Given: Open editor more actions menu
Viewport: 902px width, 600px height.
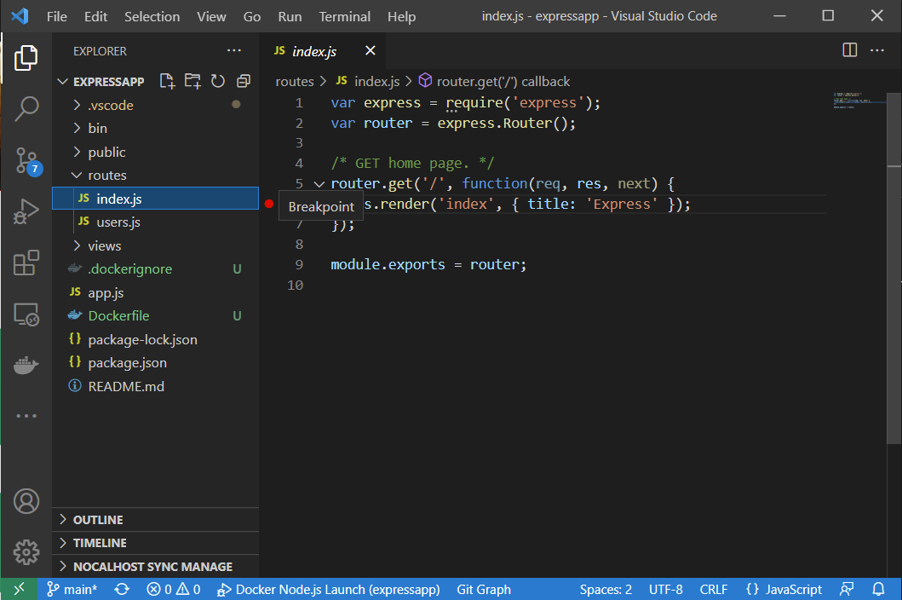Looking at the screenshot, I should [876, 50].
